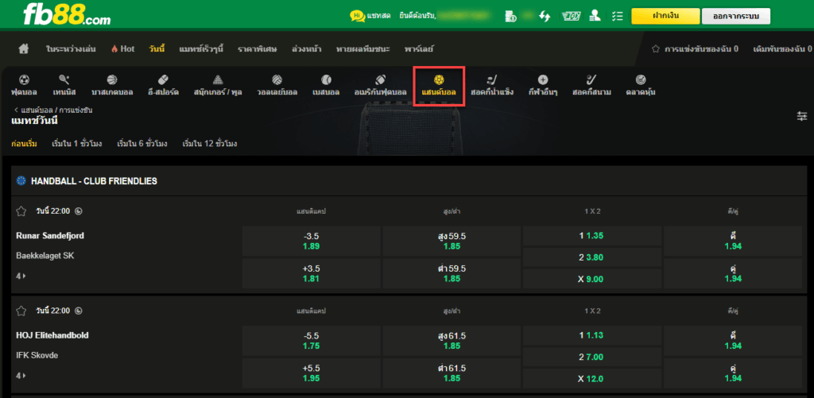The height and width of the screenshot is (398, 814).
Task: Open เดิมพันของฉัน my bets link
Action: coord(782,48)
